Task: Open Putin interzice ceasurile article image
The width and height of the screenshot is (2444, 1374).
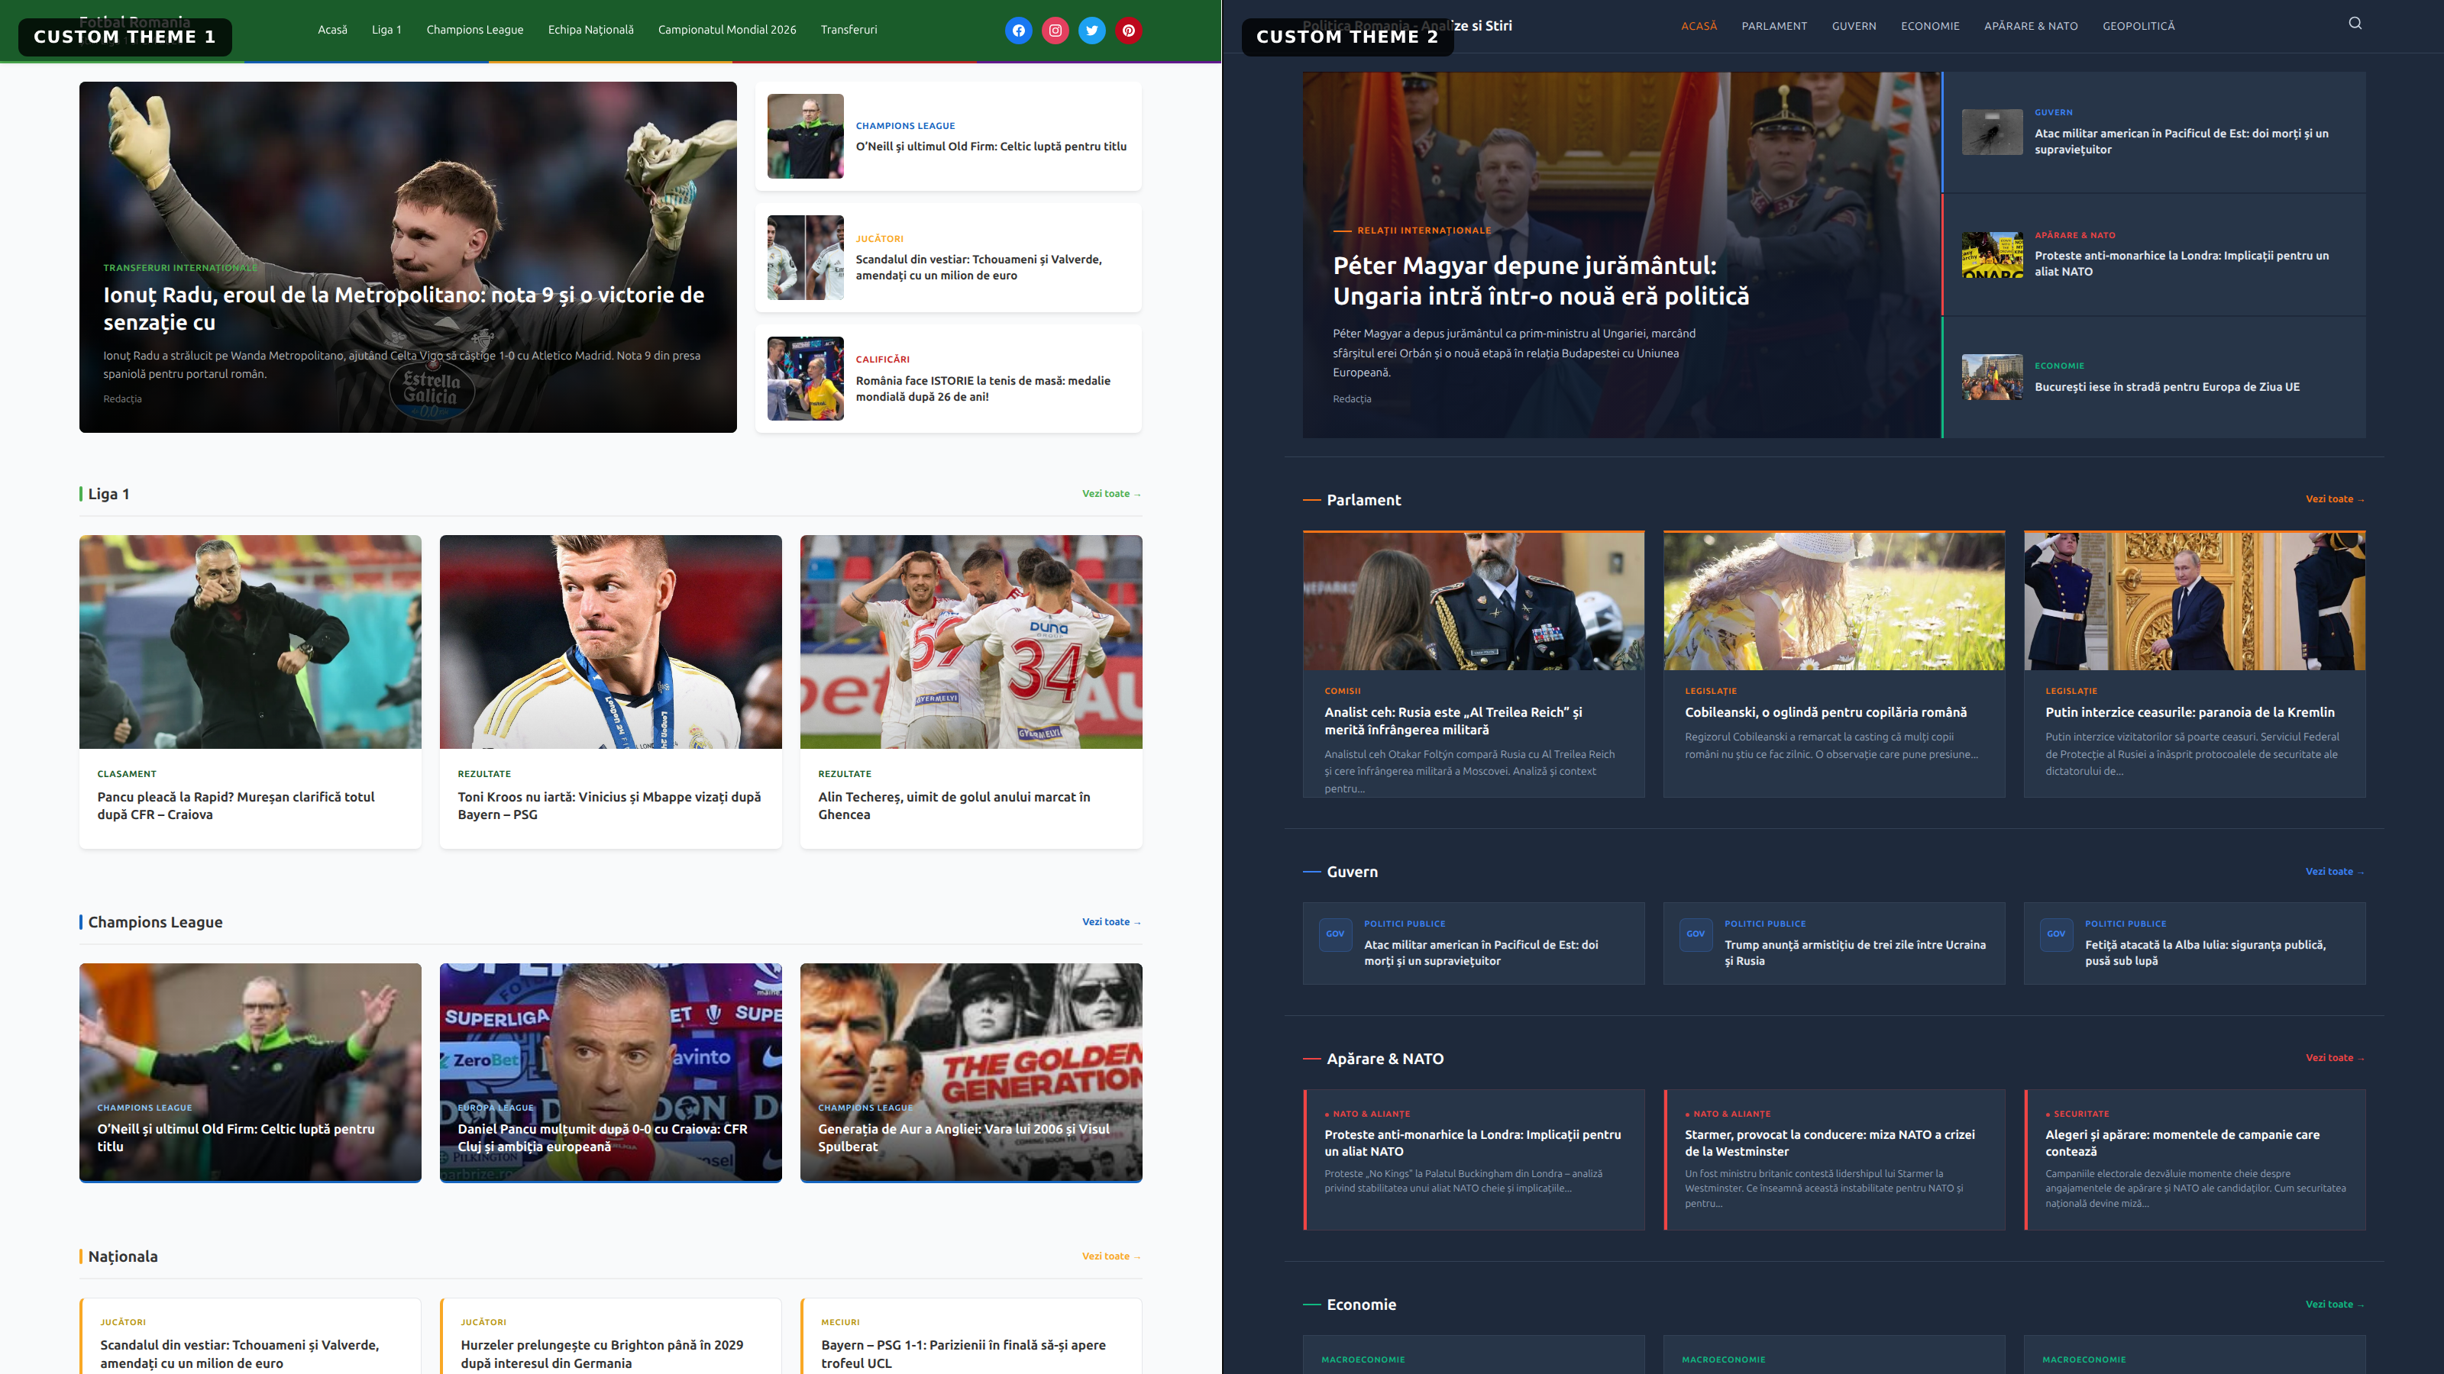Action: 2194,602
